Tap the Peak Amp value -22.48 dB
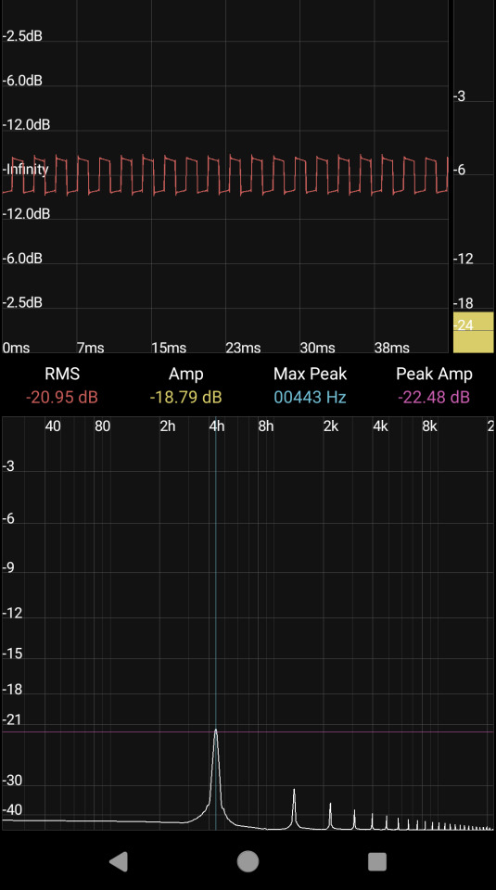This screenshot has height=890, width=496. (x=434, y=397)
